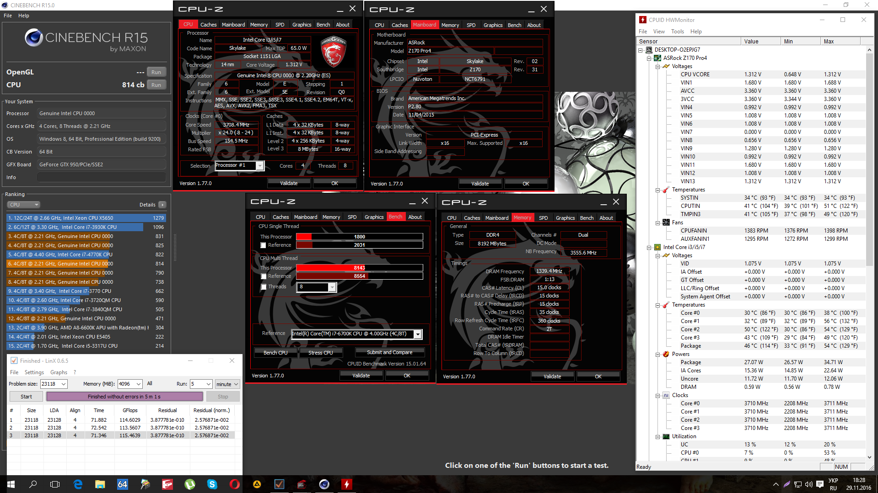Toggle multi thread Reference checkbox in CPU-Z Bench
The height and width of the screenshot is (493, 878).
263,276
